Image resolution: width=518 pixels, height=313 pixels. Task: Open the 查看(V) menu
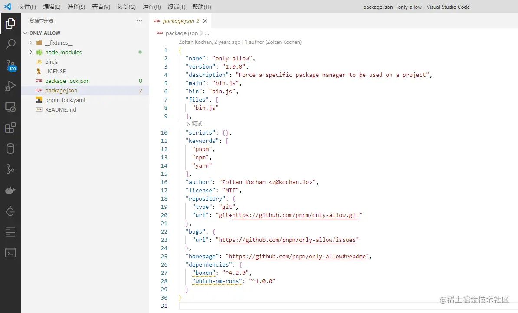(101, 7)
